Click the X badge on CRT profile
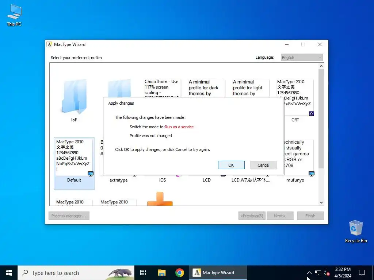Screen dimensions: 374x280 pyautogui.click(x=311, y=114)
